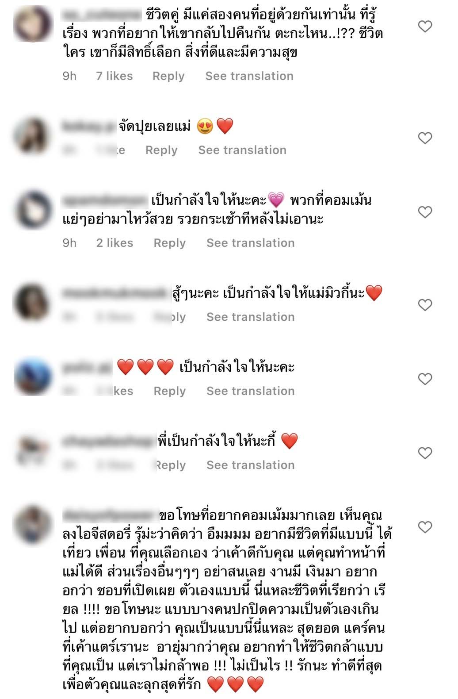See translation of the first comment
Image resolution: width=458 pixels, height=699 pixels.
[249, 76]
